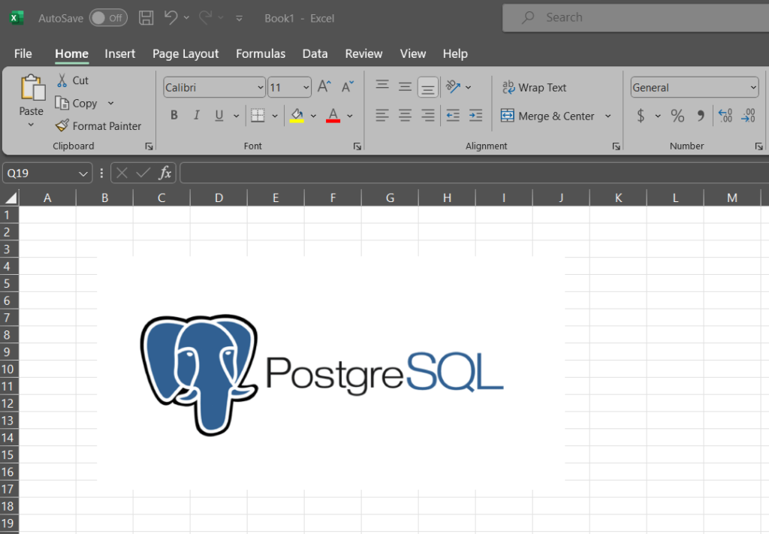
Task: Apply red Font Color
Action: coord(333,115)
